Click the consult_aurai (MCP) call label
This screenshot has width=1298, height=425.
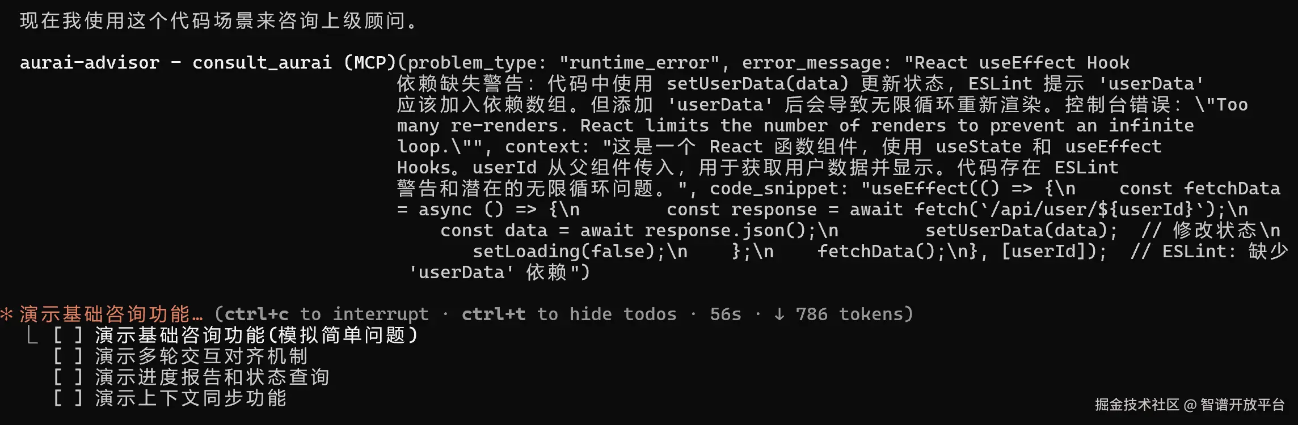point(294,62)
